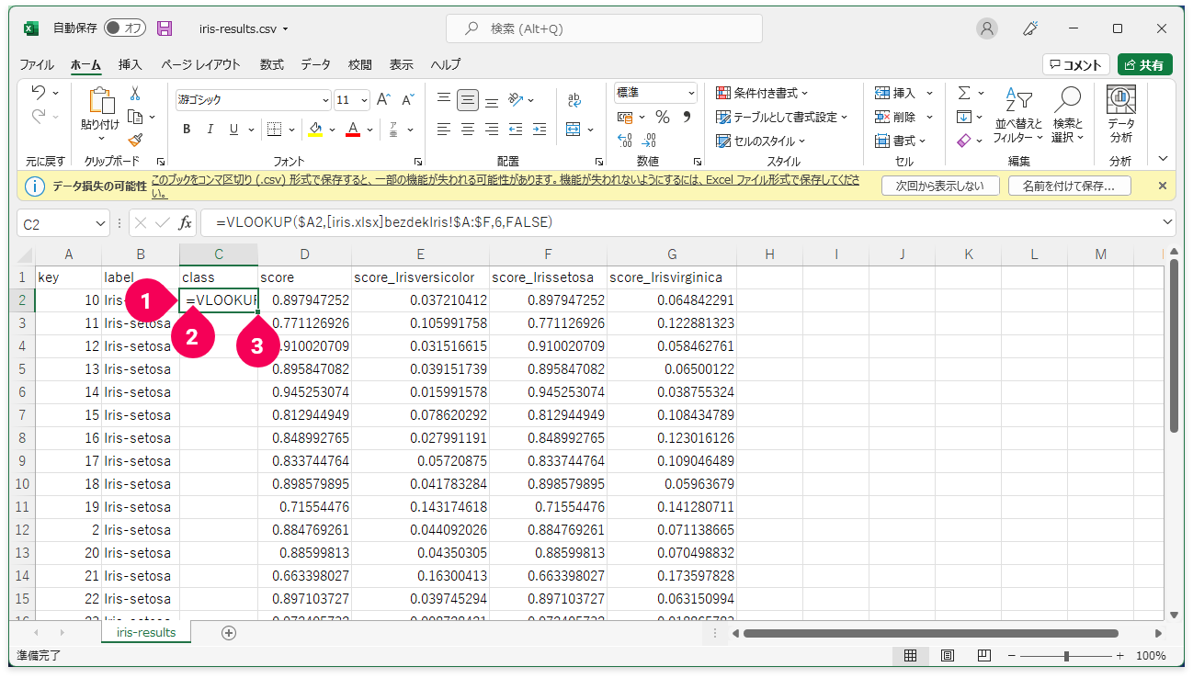This screenshot has height=678, width=1193.
Task: Click the comma style icon
Action: point(686,117)
